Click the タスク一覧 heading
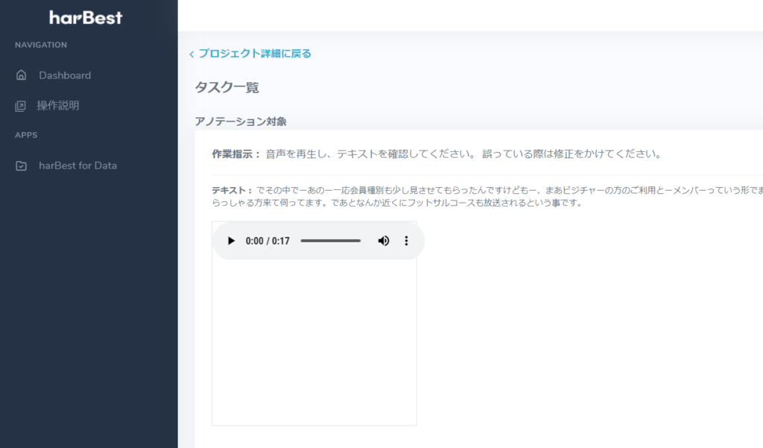This screenshot has height=448, width=763. click(227, 88)
